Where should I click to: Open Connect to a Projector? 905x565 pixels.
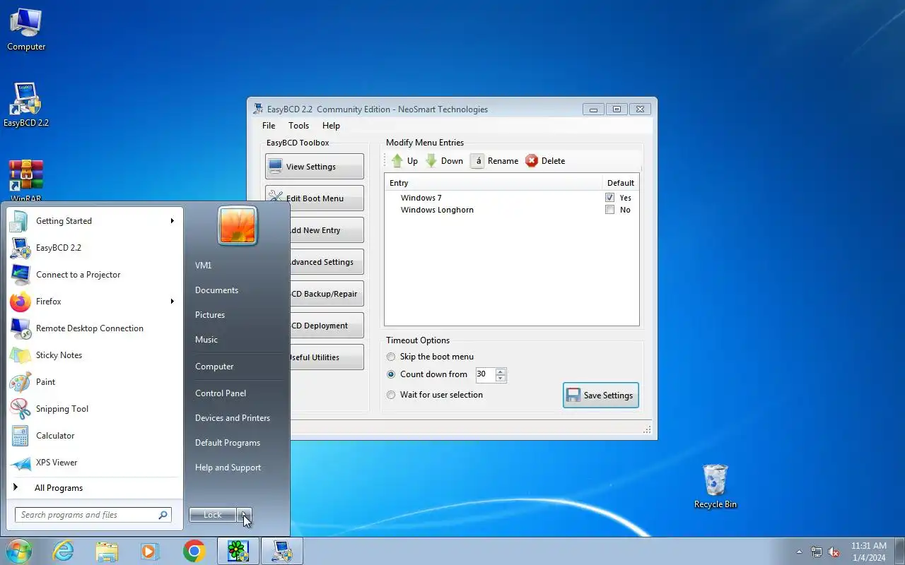pos(94,275)
